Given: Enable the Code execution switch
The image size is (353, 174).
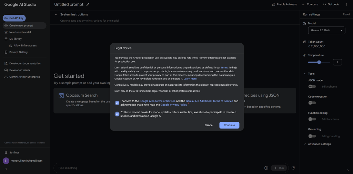Looking at the screenshot, I should [312, 103].
